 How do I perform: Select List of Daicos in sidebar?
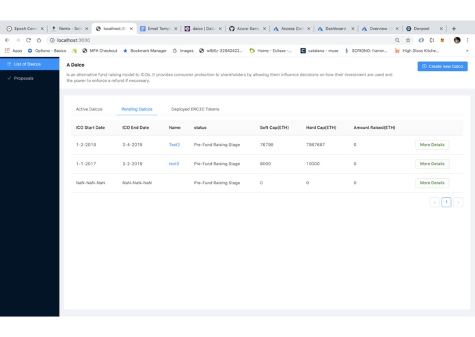pos(29,64)
